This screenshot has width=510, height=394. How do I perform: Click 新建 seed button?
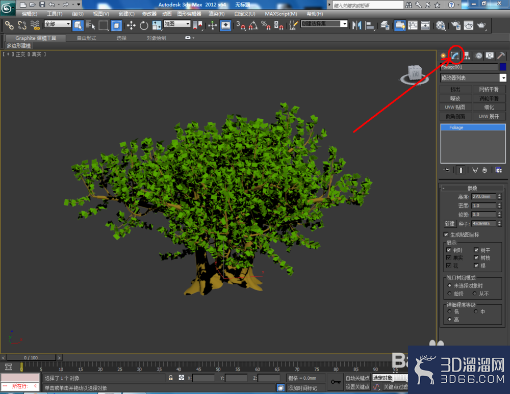[x=449, y=224]
